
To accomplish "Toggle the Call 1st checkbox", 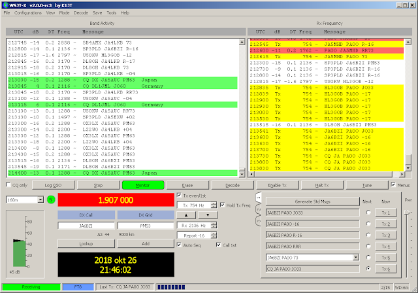I will point(219,245).
